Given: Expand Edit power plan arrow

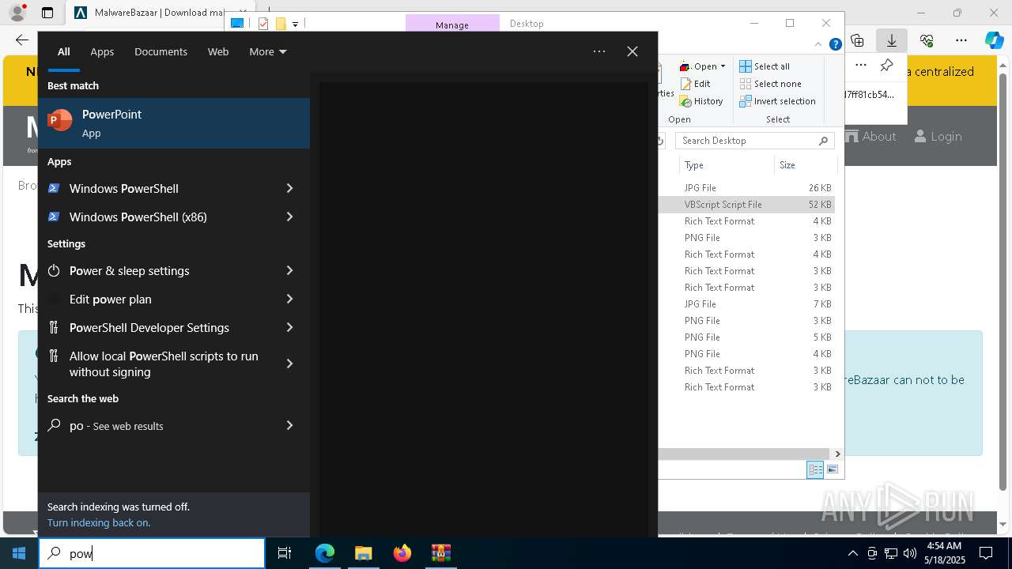Looking at the screenshot, I should pyautogui.click(x=289, y=299).
